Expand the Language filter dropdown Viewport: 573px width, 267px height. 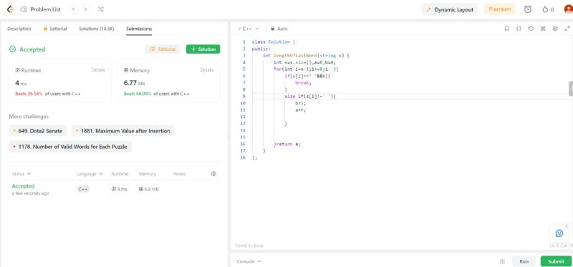pos(90,174)
